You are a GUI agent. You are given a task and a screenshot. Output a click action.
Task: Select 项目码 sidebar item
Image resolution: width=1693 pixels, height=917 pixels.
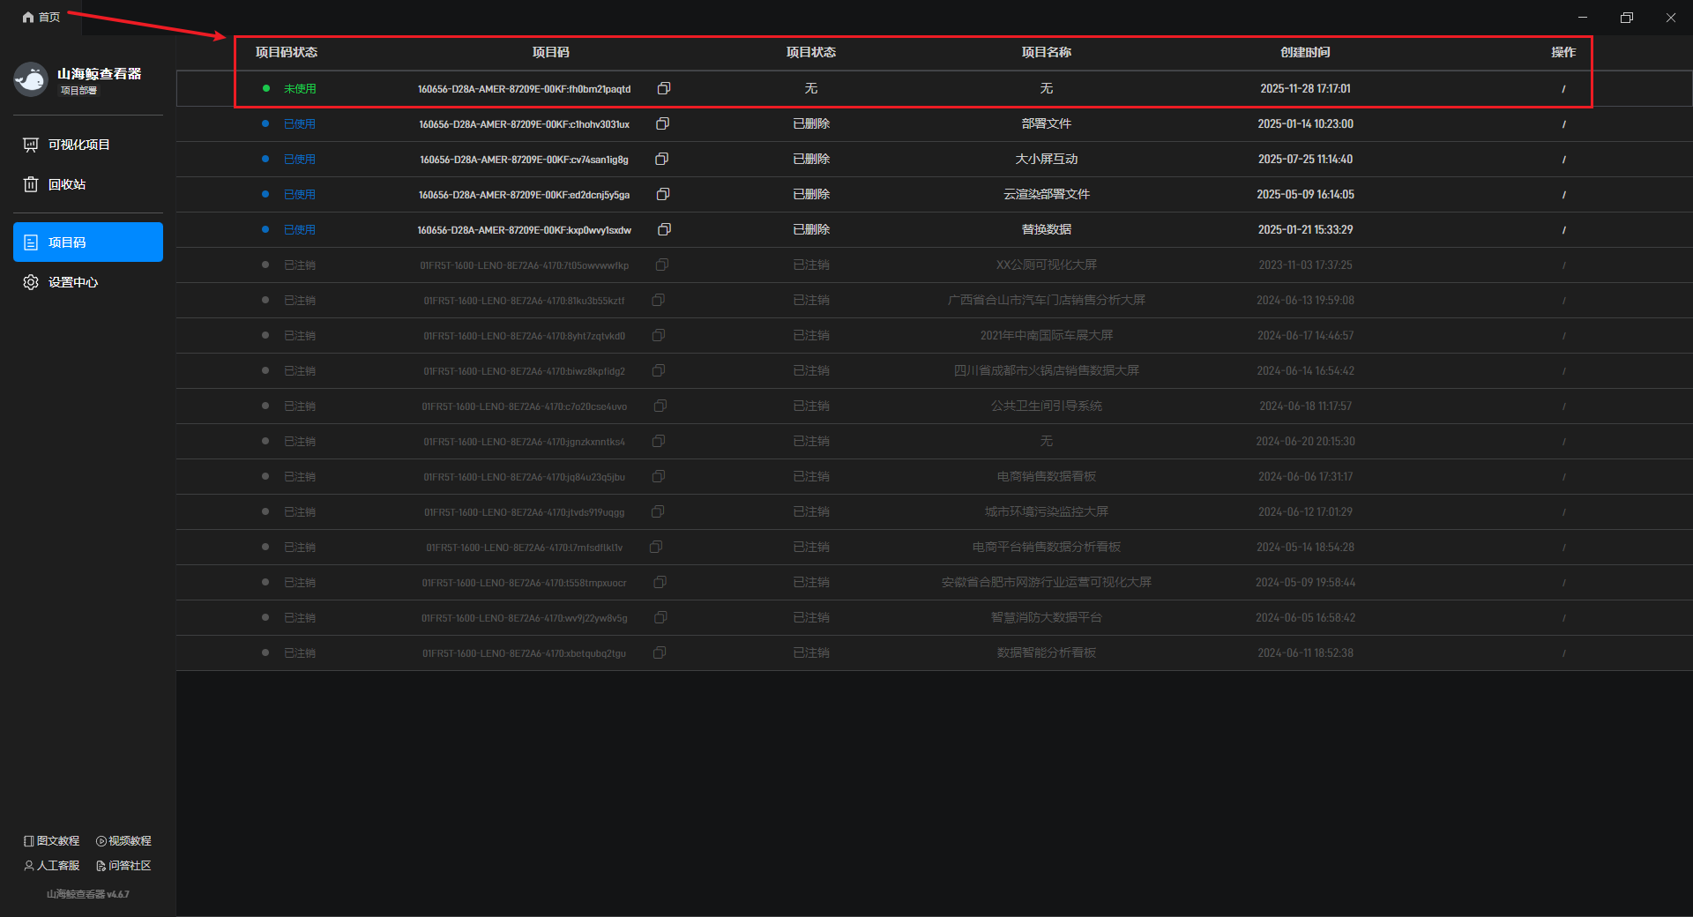pos(87,242)
